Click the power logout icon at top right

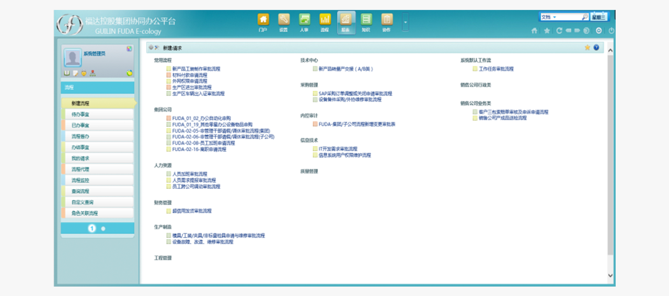pyautogui.click(x=611, y=31)
